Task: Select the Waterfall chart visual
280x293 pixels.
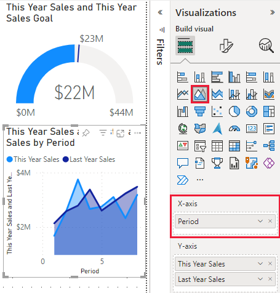Action: 182,111
